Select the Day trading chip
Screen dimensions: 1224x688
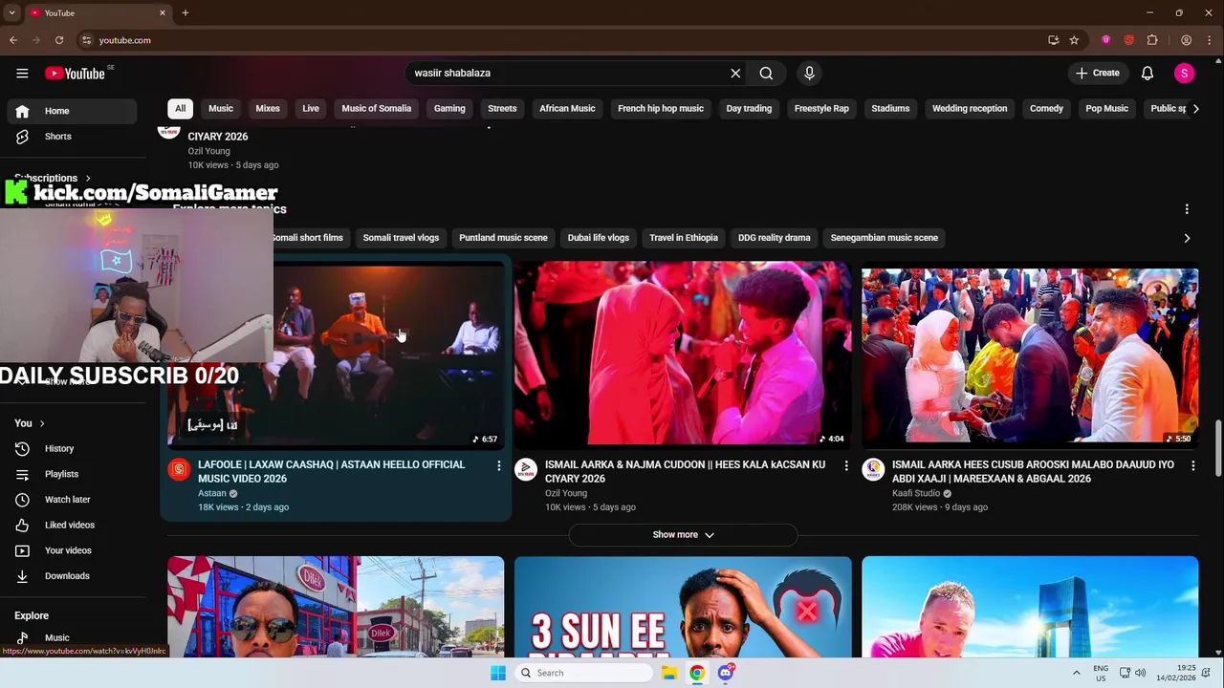(749, 109)
